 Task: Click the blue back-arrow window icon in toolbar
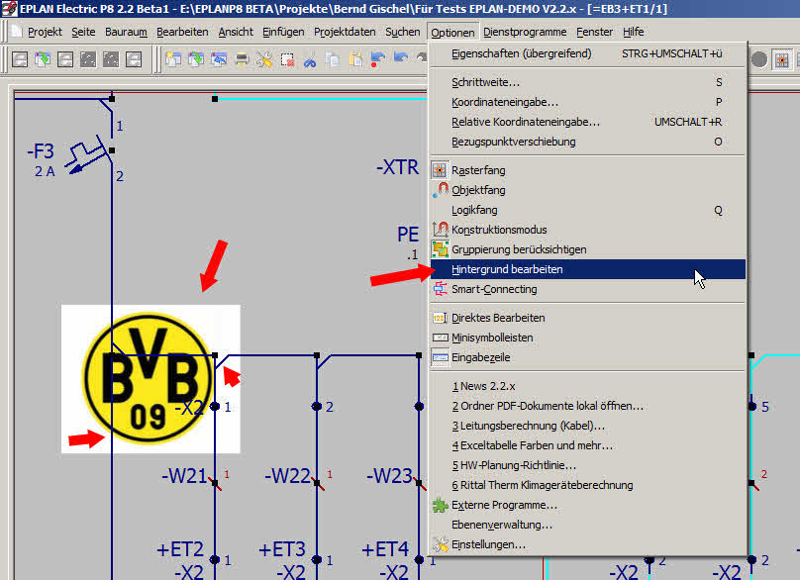(219, 59)
